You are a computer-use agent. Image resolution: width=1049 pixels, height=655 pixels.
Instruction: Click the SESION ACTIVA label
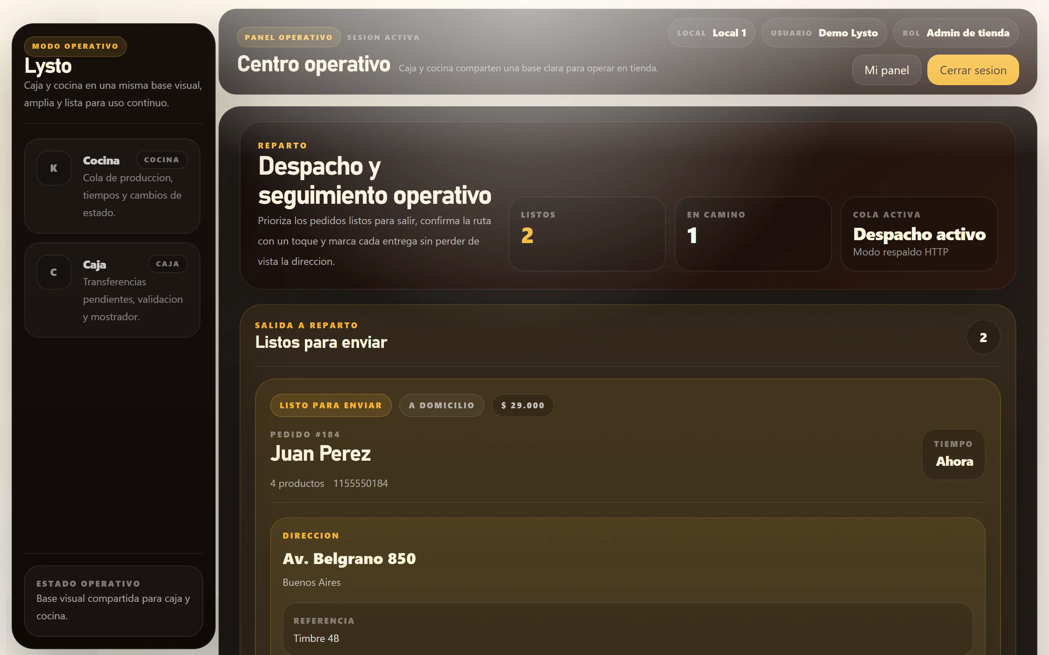[383, 38]
